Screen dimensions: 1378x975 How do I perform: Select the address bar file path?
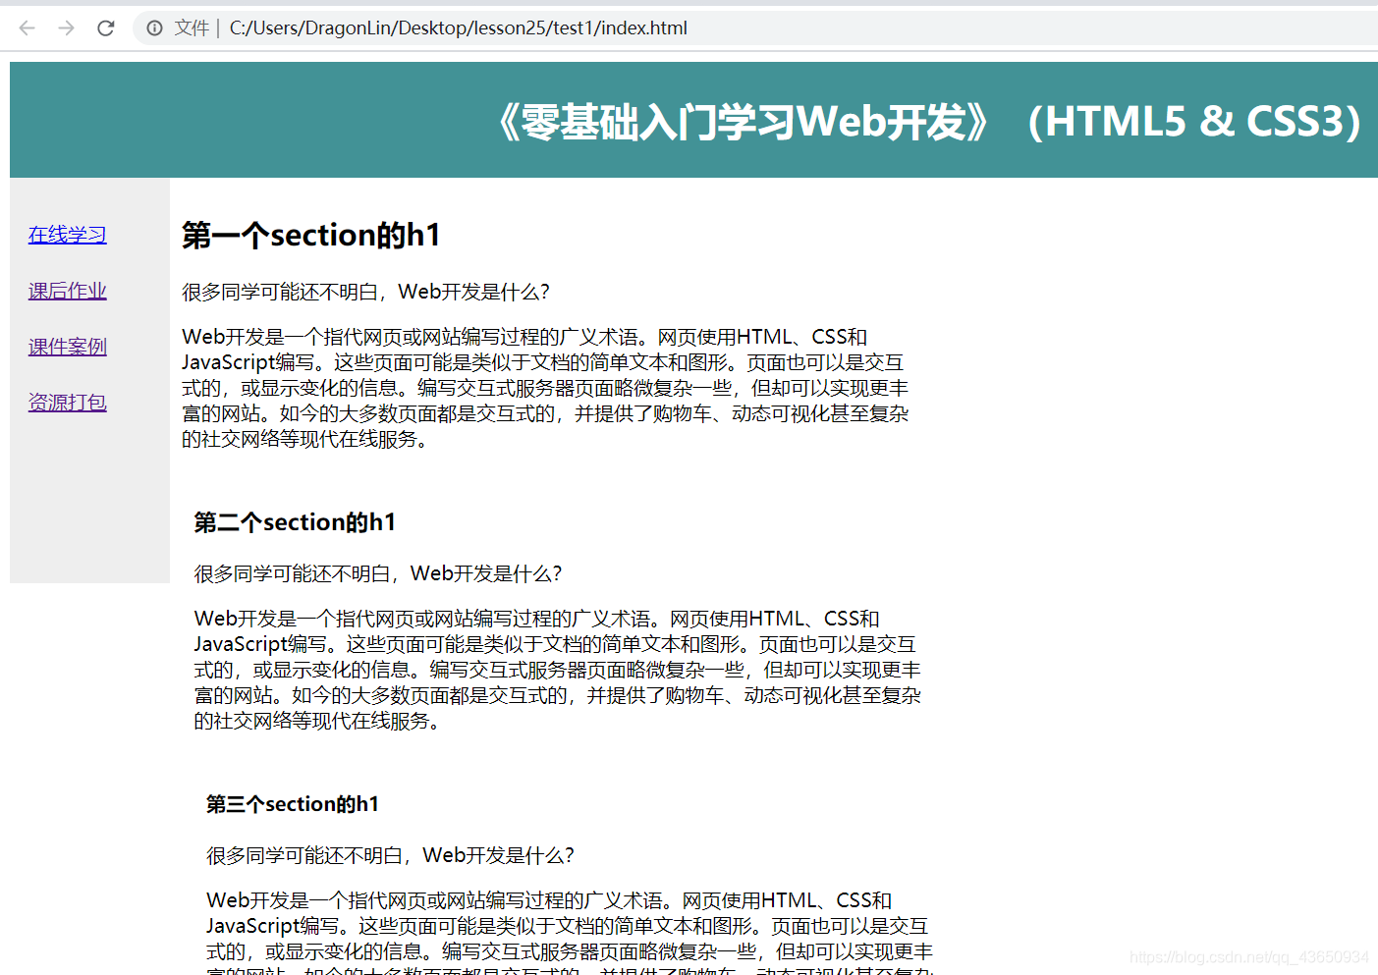(x=457, y=27)
